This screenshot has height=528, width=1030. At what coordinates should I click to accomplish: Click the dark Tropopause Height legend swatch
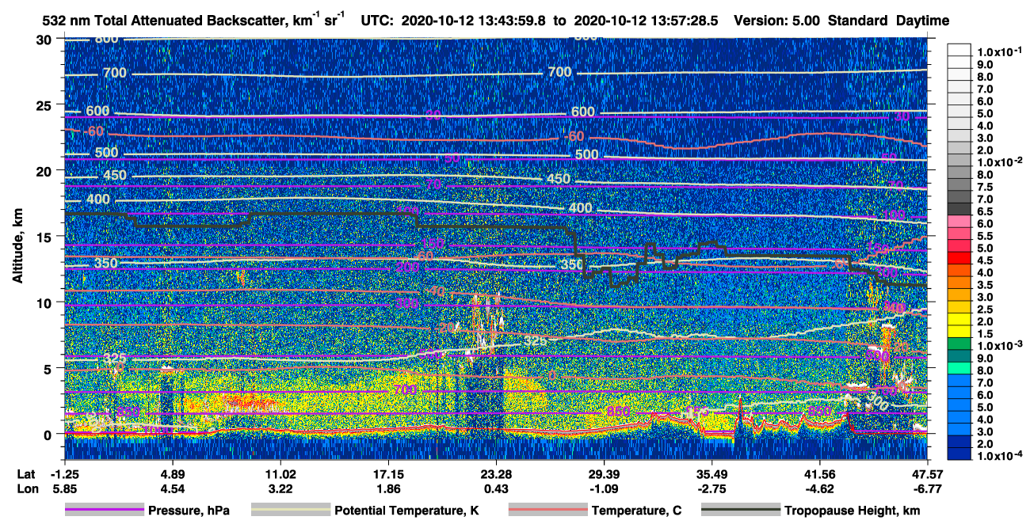[x=739, y=511]
